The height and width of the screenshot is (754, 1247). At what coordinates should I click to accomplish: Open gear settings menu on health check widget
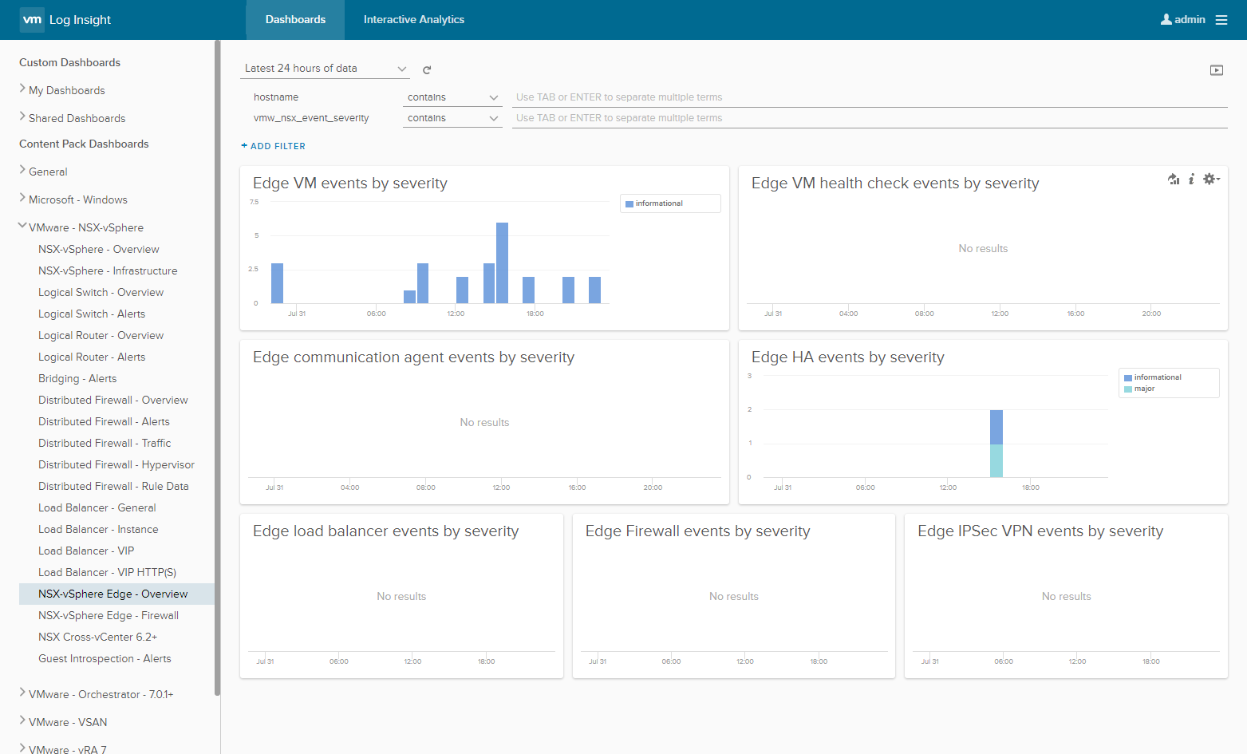click(x=1210, y=180)
